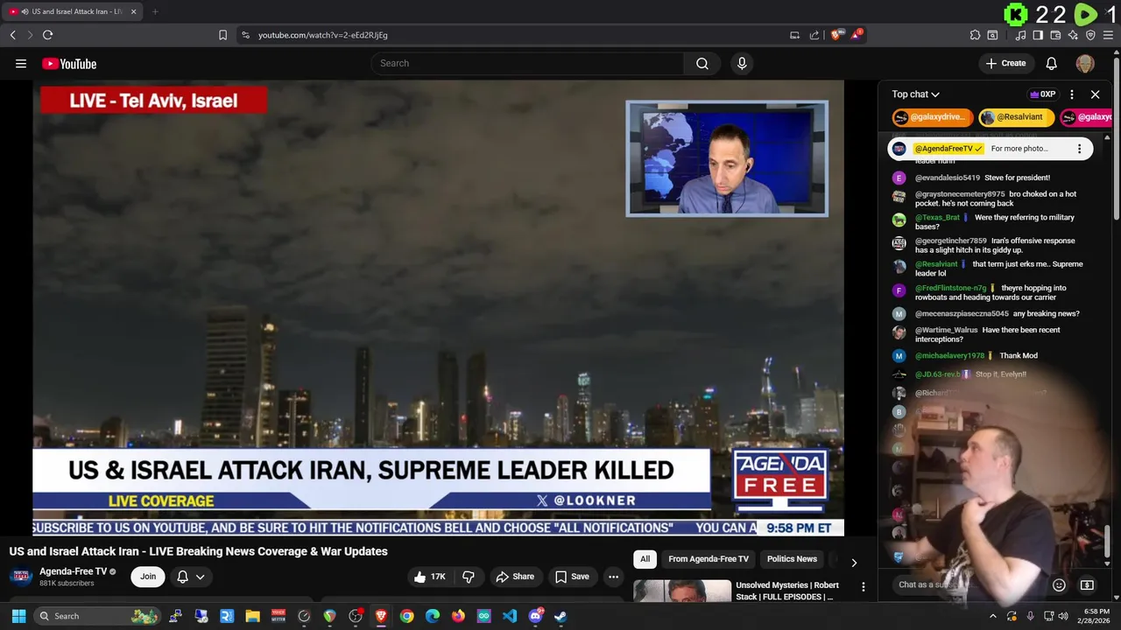The image size is (1121, 630).
Task: Open Visual Studio Code from taskbar
Action: coord(510,616)
